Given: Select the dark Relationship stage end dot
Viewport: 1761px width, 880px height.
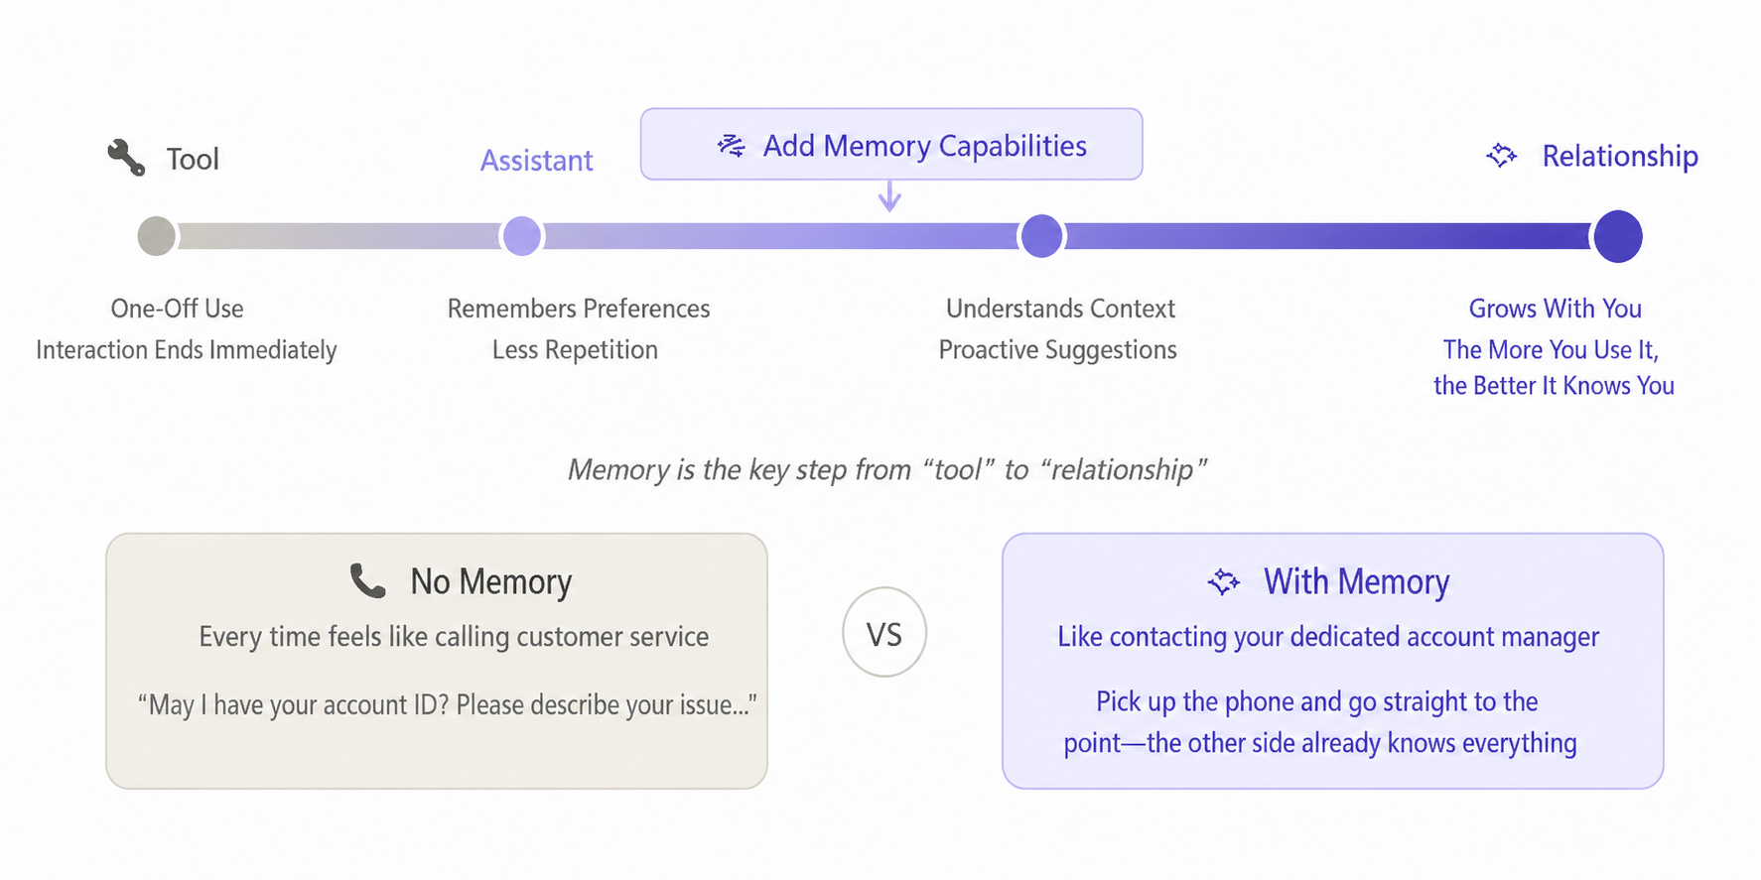Looking at the screenshot, I should pos(1618,236).
